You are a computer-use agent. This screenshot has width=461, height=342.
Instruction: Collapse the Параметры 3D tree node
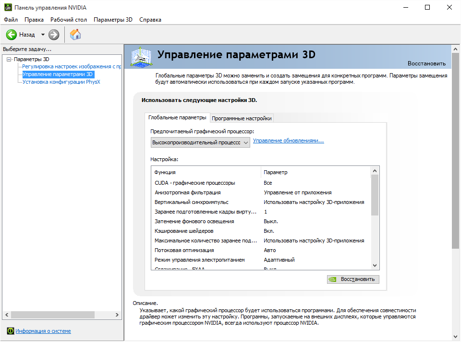tap(9, 59)
